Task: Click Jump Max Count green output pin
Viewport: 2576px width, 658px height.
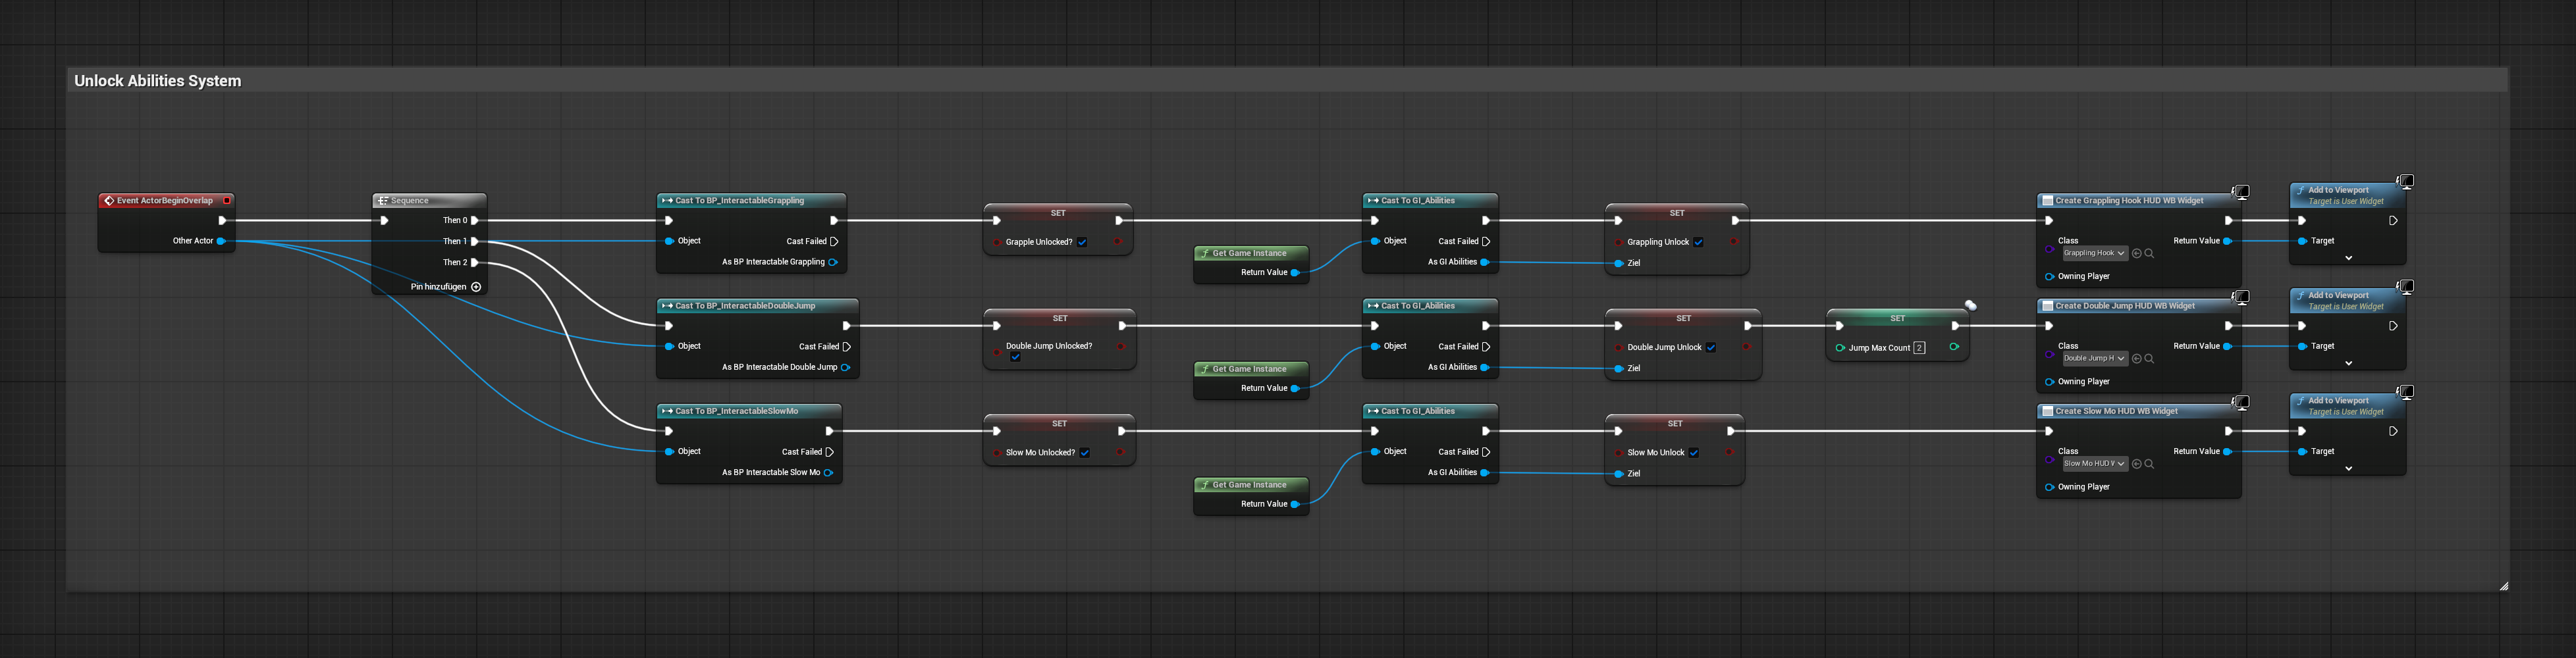Action: click(x=1954, y=347)
